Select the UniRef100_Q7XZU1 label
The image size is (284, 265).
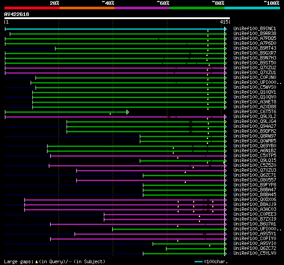255,73
